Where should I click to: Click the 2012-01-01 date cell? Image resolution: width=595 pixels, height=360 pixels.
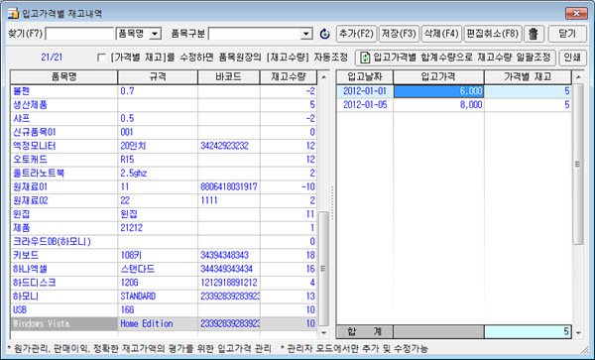tap(365, 91)
